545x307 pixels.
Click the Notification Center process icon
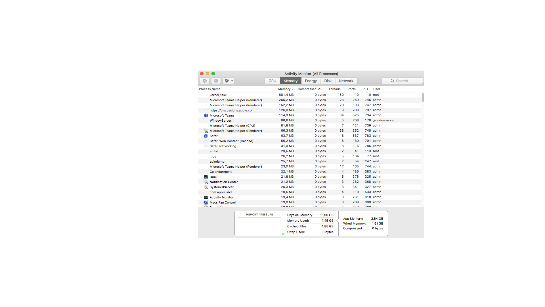click(206, 182)
